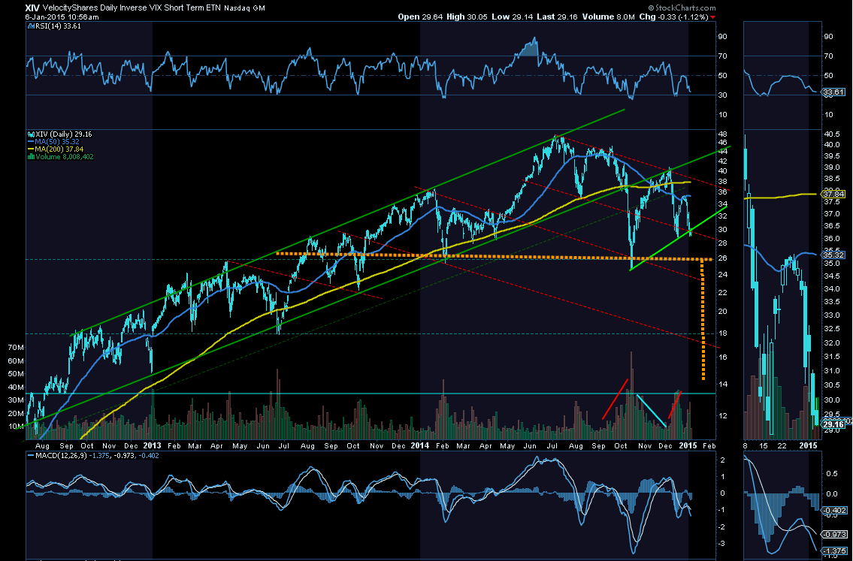This screenshot has height=561, width=853.
Task: Click the -1.375 MACD value tag
Action: tap(834, 552)
